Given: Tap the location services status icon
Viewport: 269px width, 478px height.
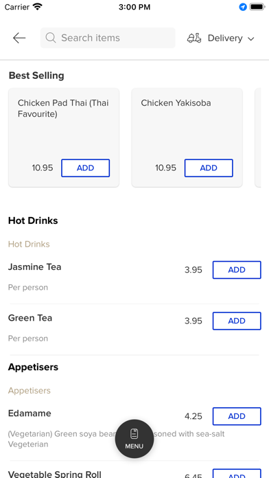Looking at the screenshot, I should click(x=243, y=7).
